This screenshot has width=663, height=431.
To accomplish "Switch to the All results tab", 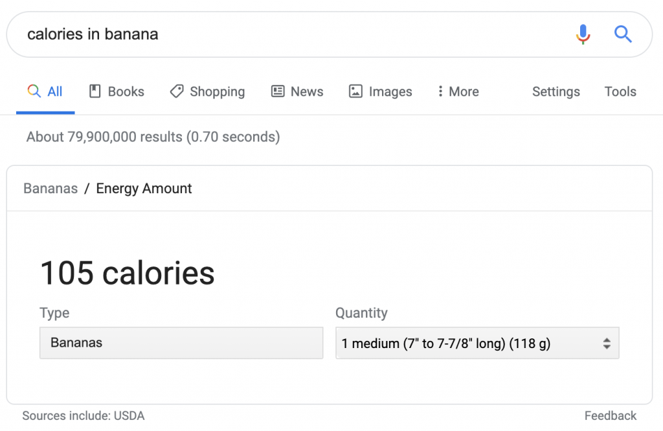I will coord(54,91).
